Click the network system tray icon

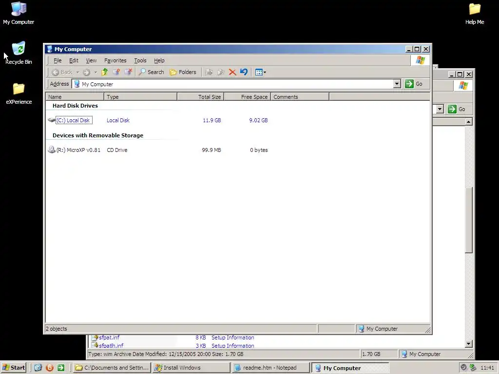point(473,368)
